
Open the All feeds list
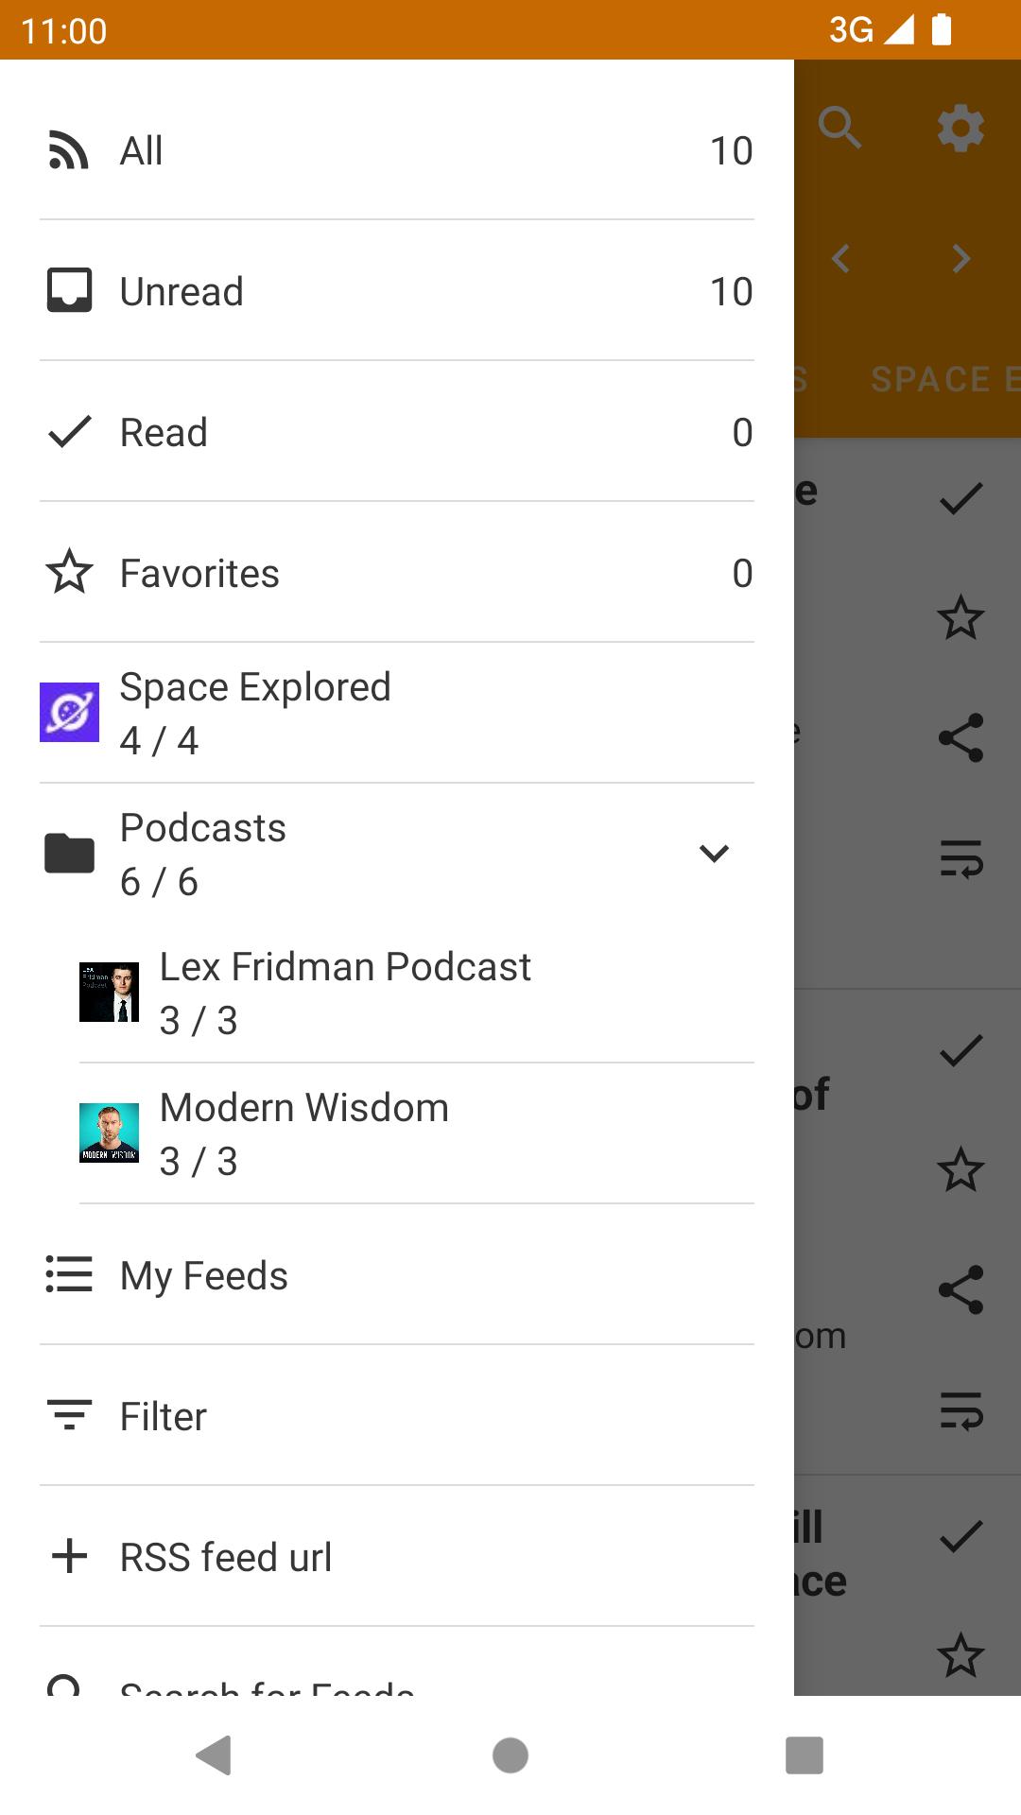tap(397, 151)
